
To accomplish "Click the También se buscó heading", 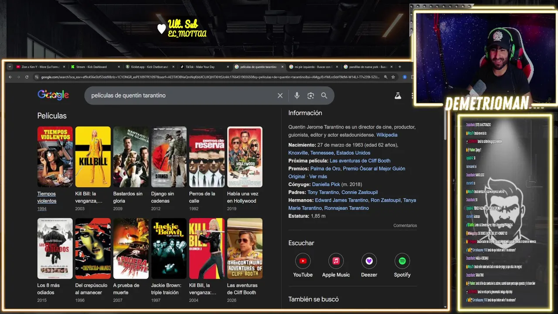I will [313, 299].
